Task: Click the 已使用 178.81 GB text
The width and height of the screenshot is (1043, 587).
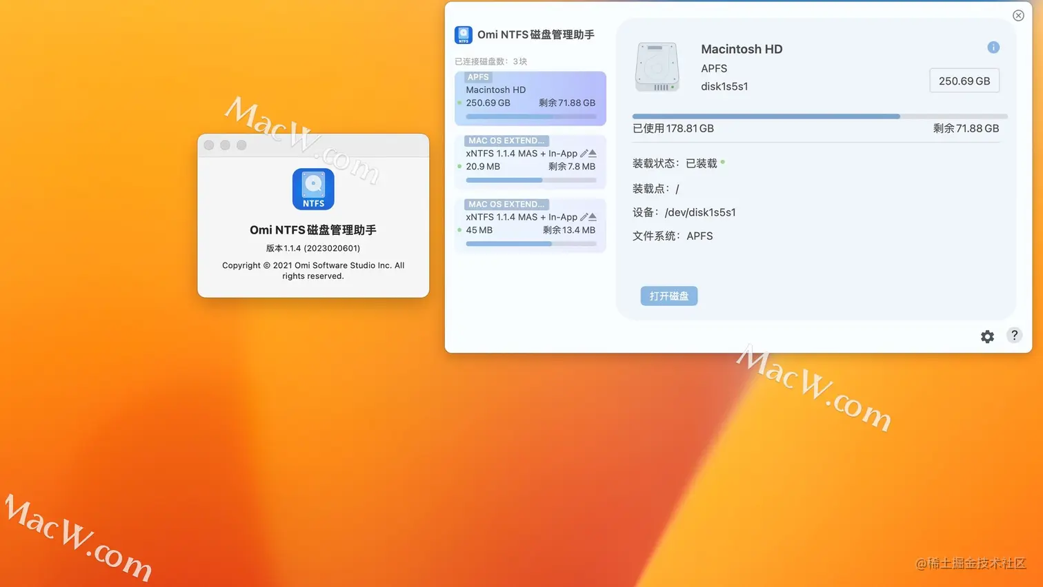Action: point(673,128)
